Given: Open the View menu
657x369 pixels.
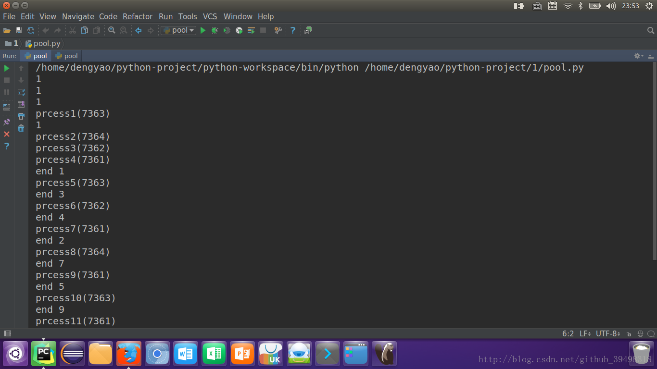Looking at the screenshot, I should pyautogui.click(x=48, y=16).
